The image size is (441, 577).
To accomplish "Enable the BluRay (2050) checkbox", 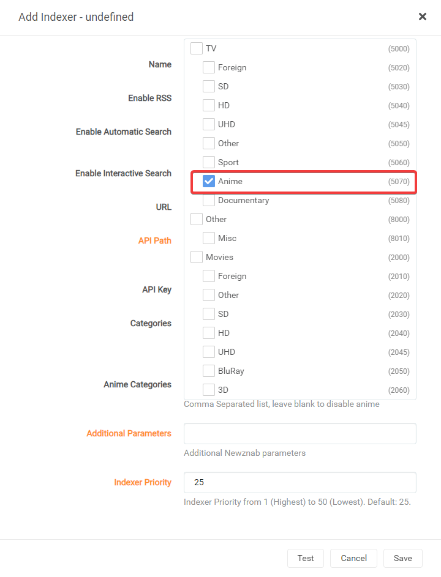I will point(209,371).
